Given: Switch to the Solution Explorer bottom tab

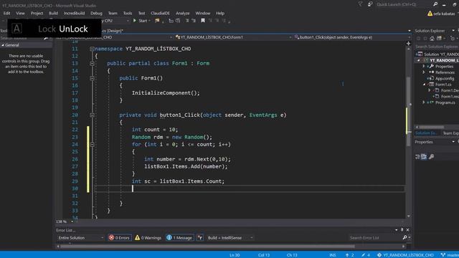Looking at the screenshot, I should point(426,133).
